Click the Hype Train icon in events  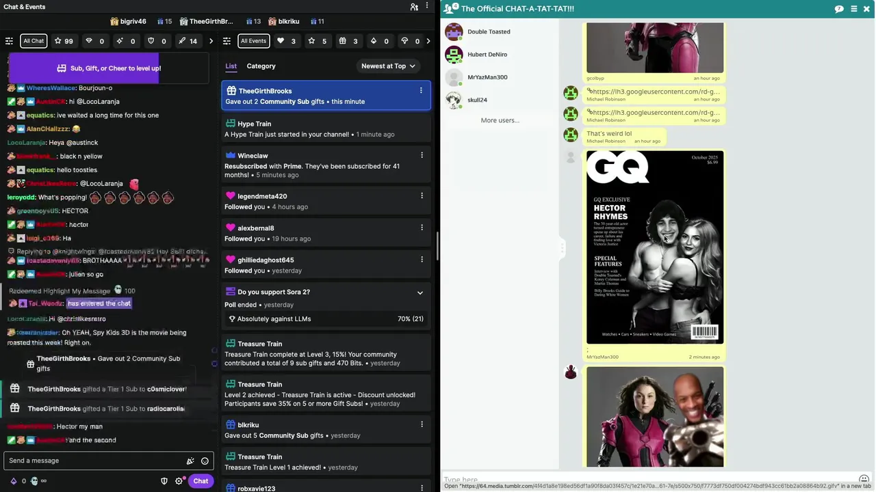pyautogui.click(x=231, y=124)
